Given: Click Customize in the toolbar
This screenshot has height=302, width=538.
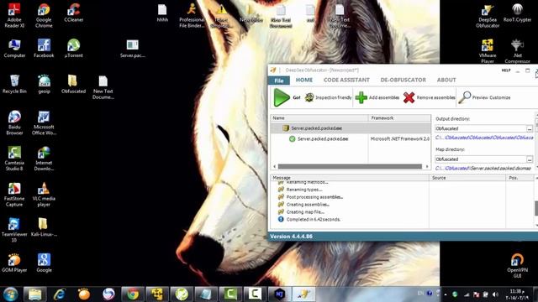Looking at the screenshot, I should (499, 97).
